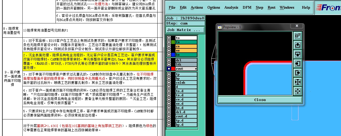341x136 pixels.
Task: Open the Actions menu
Action: click(197, 8)
